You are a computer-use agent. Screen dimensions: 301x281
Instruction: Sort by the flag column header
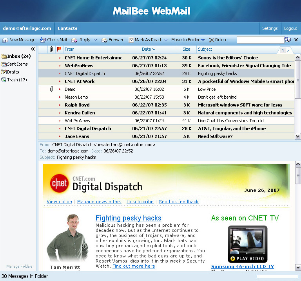coord(59,49)
